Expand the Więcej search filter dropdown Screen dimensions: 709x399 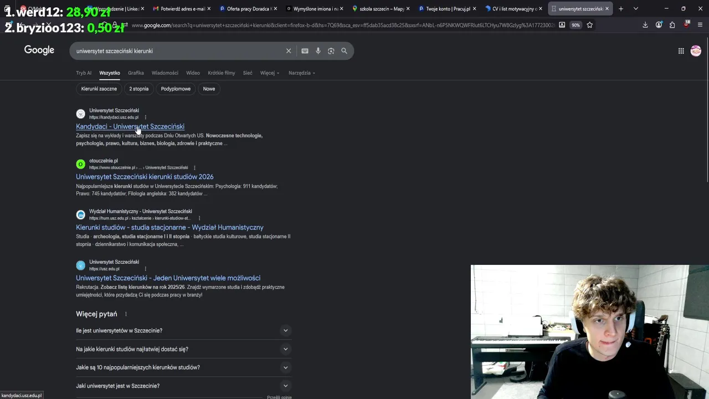[x=270, y=73]
